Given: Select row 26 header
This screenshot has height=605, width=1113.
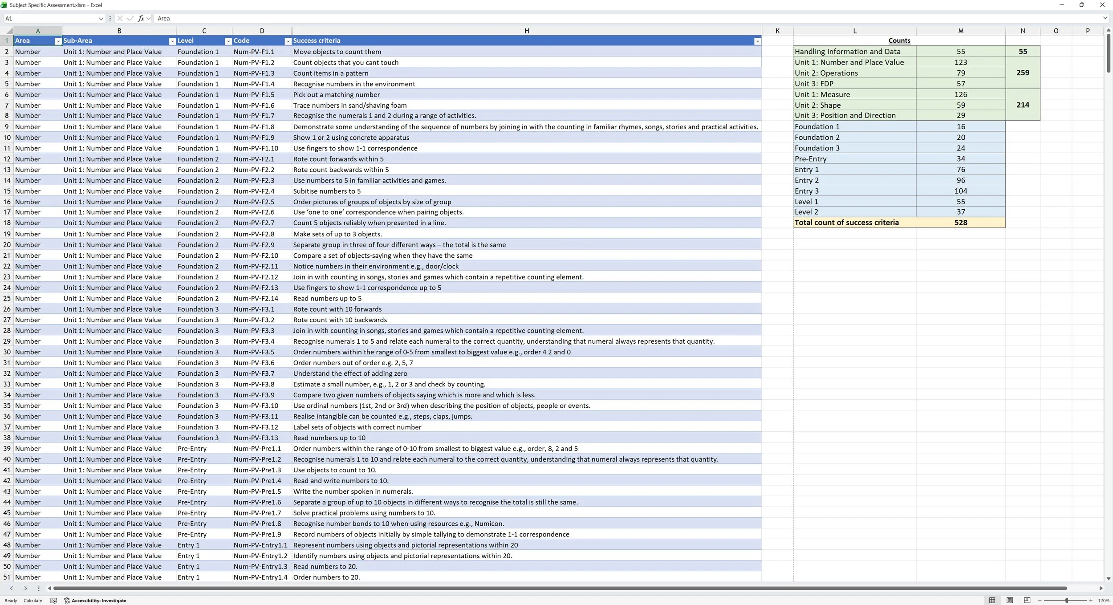Looking at the screenshot, I should pos(7,309).
